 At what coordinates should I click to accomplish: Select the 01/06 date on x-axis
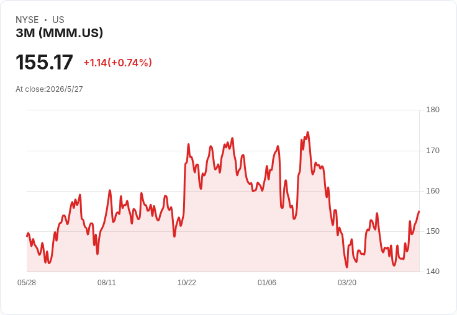[266, 282]
